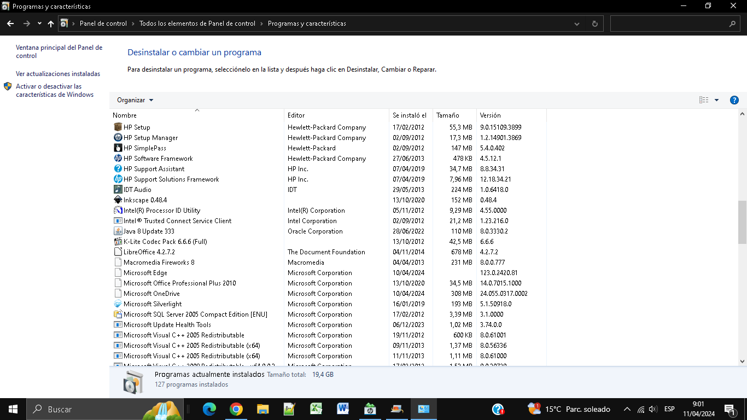Go back with the left arrow
Viewport: 747px width, 420px height.
(x=10, y=24)
